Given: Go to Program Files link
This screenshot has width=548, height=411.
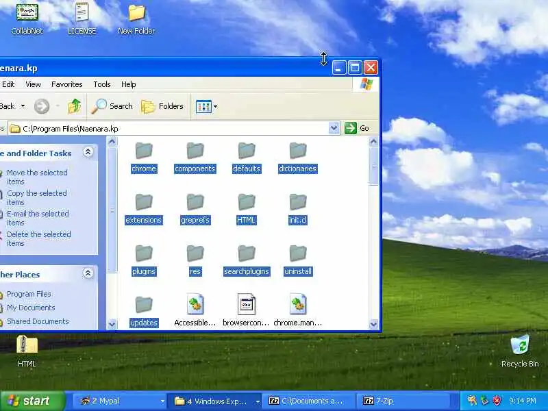Looking at the screenshot, I should 29,294.
